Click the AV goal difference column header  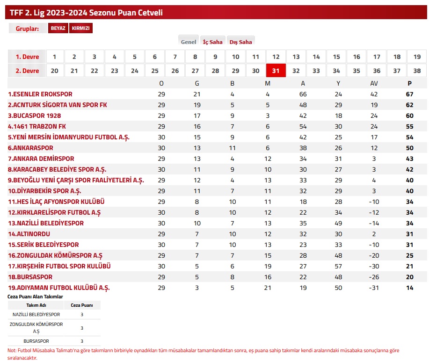[374, 83]
